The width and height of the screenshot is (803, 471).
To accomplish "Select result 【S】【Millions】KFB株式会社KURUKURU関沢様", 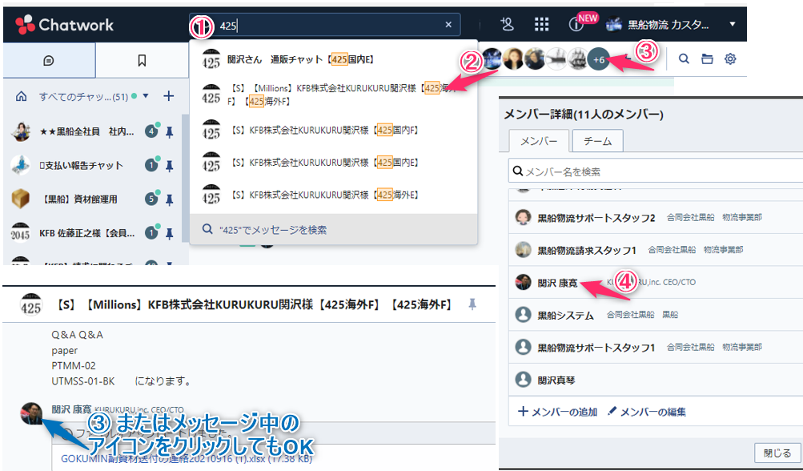I will tap(333, 95).
